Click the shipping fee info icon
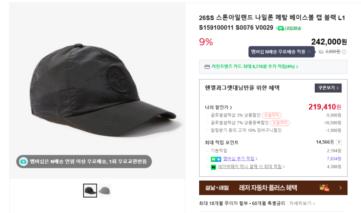This screenshot has height=213, width=361. [344, 52]
